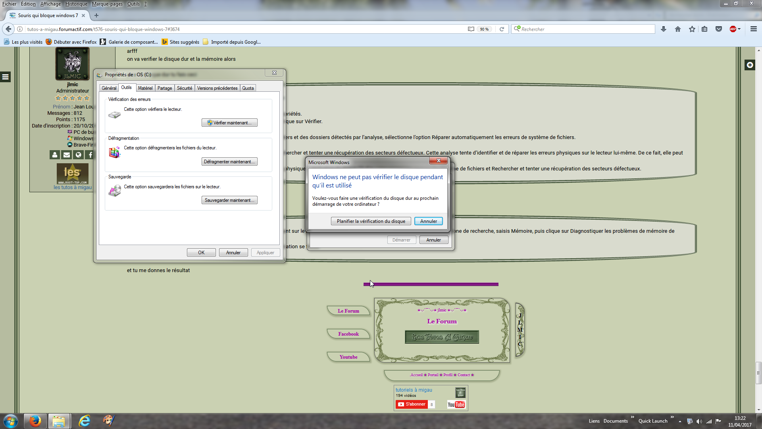Screen dimensions: 762x429
Task: Click the Firefox downloads arrow icon
Action: (663, 29)
